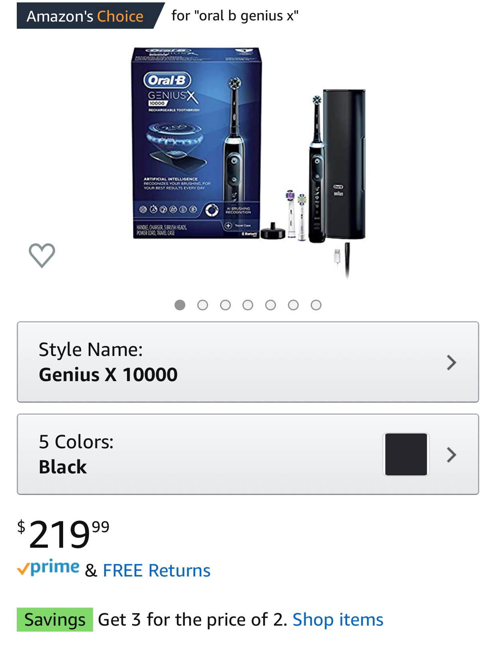This screenshot has width=496, height=646.
Task: Select the sixth image carousel dot
Action: tap(294, 305)
